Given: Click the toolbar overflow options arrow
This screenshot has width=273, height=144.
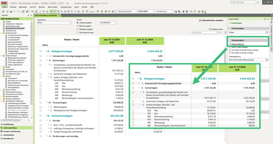Looking at the screenshot, I should click(x=205, y=12).
